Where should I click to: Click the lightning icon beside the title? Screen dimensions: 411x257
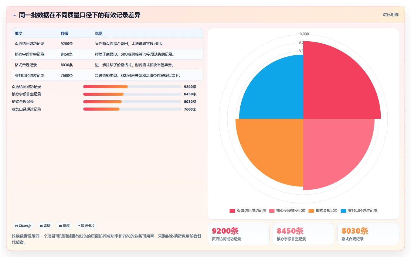(14, 15)
